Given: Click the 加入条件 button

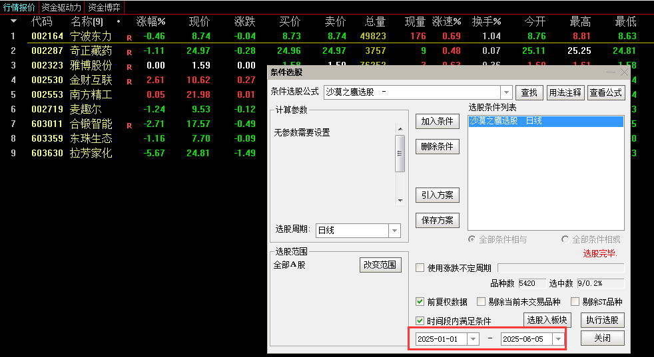Looking at the screenshot, I should click(x=437, y=121).
